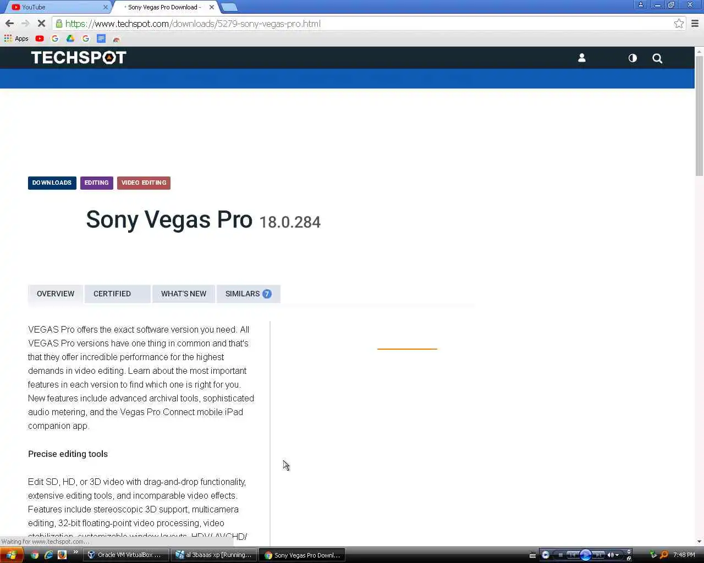The image size is (704, 563).
Task: Go back to the previous page
Action: [x=9, y=24]
